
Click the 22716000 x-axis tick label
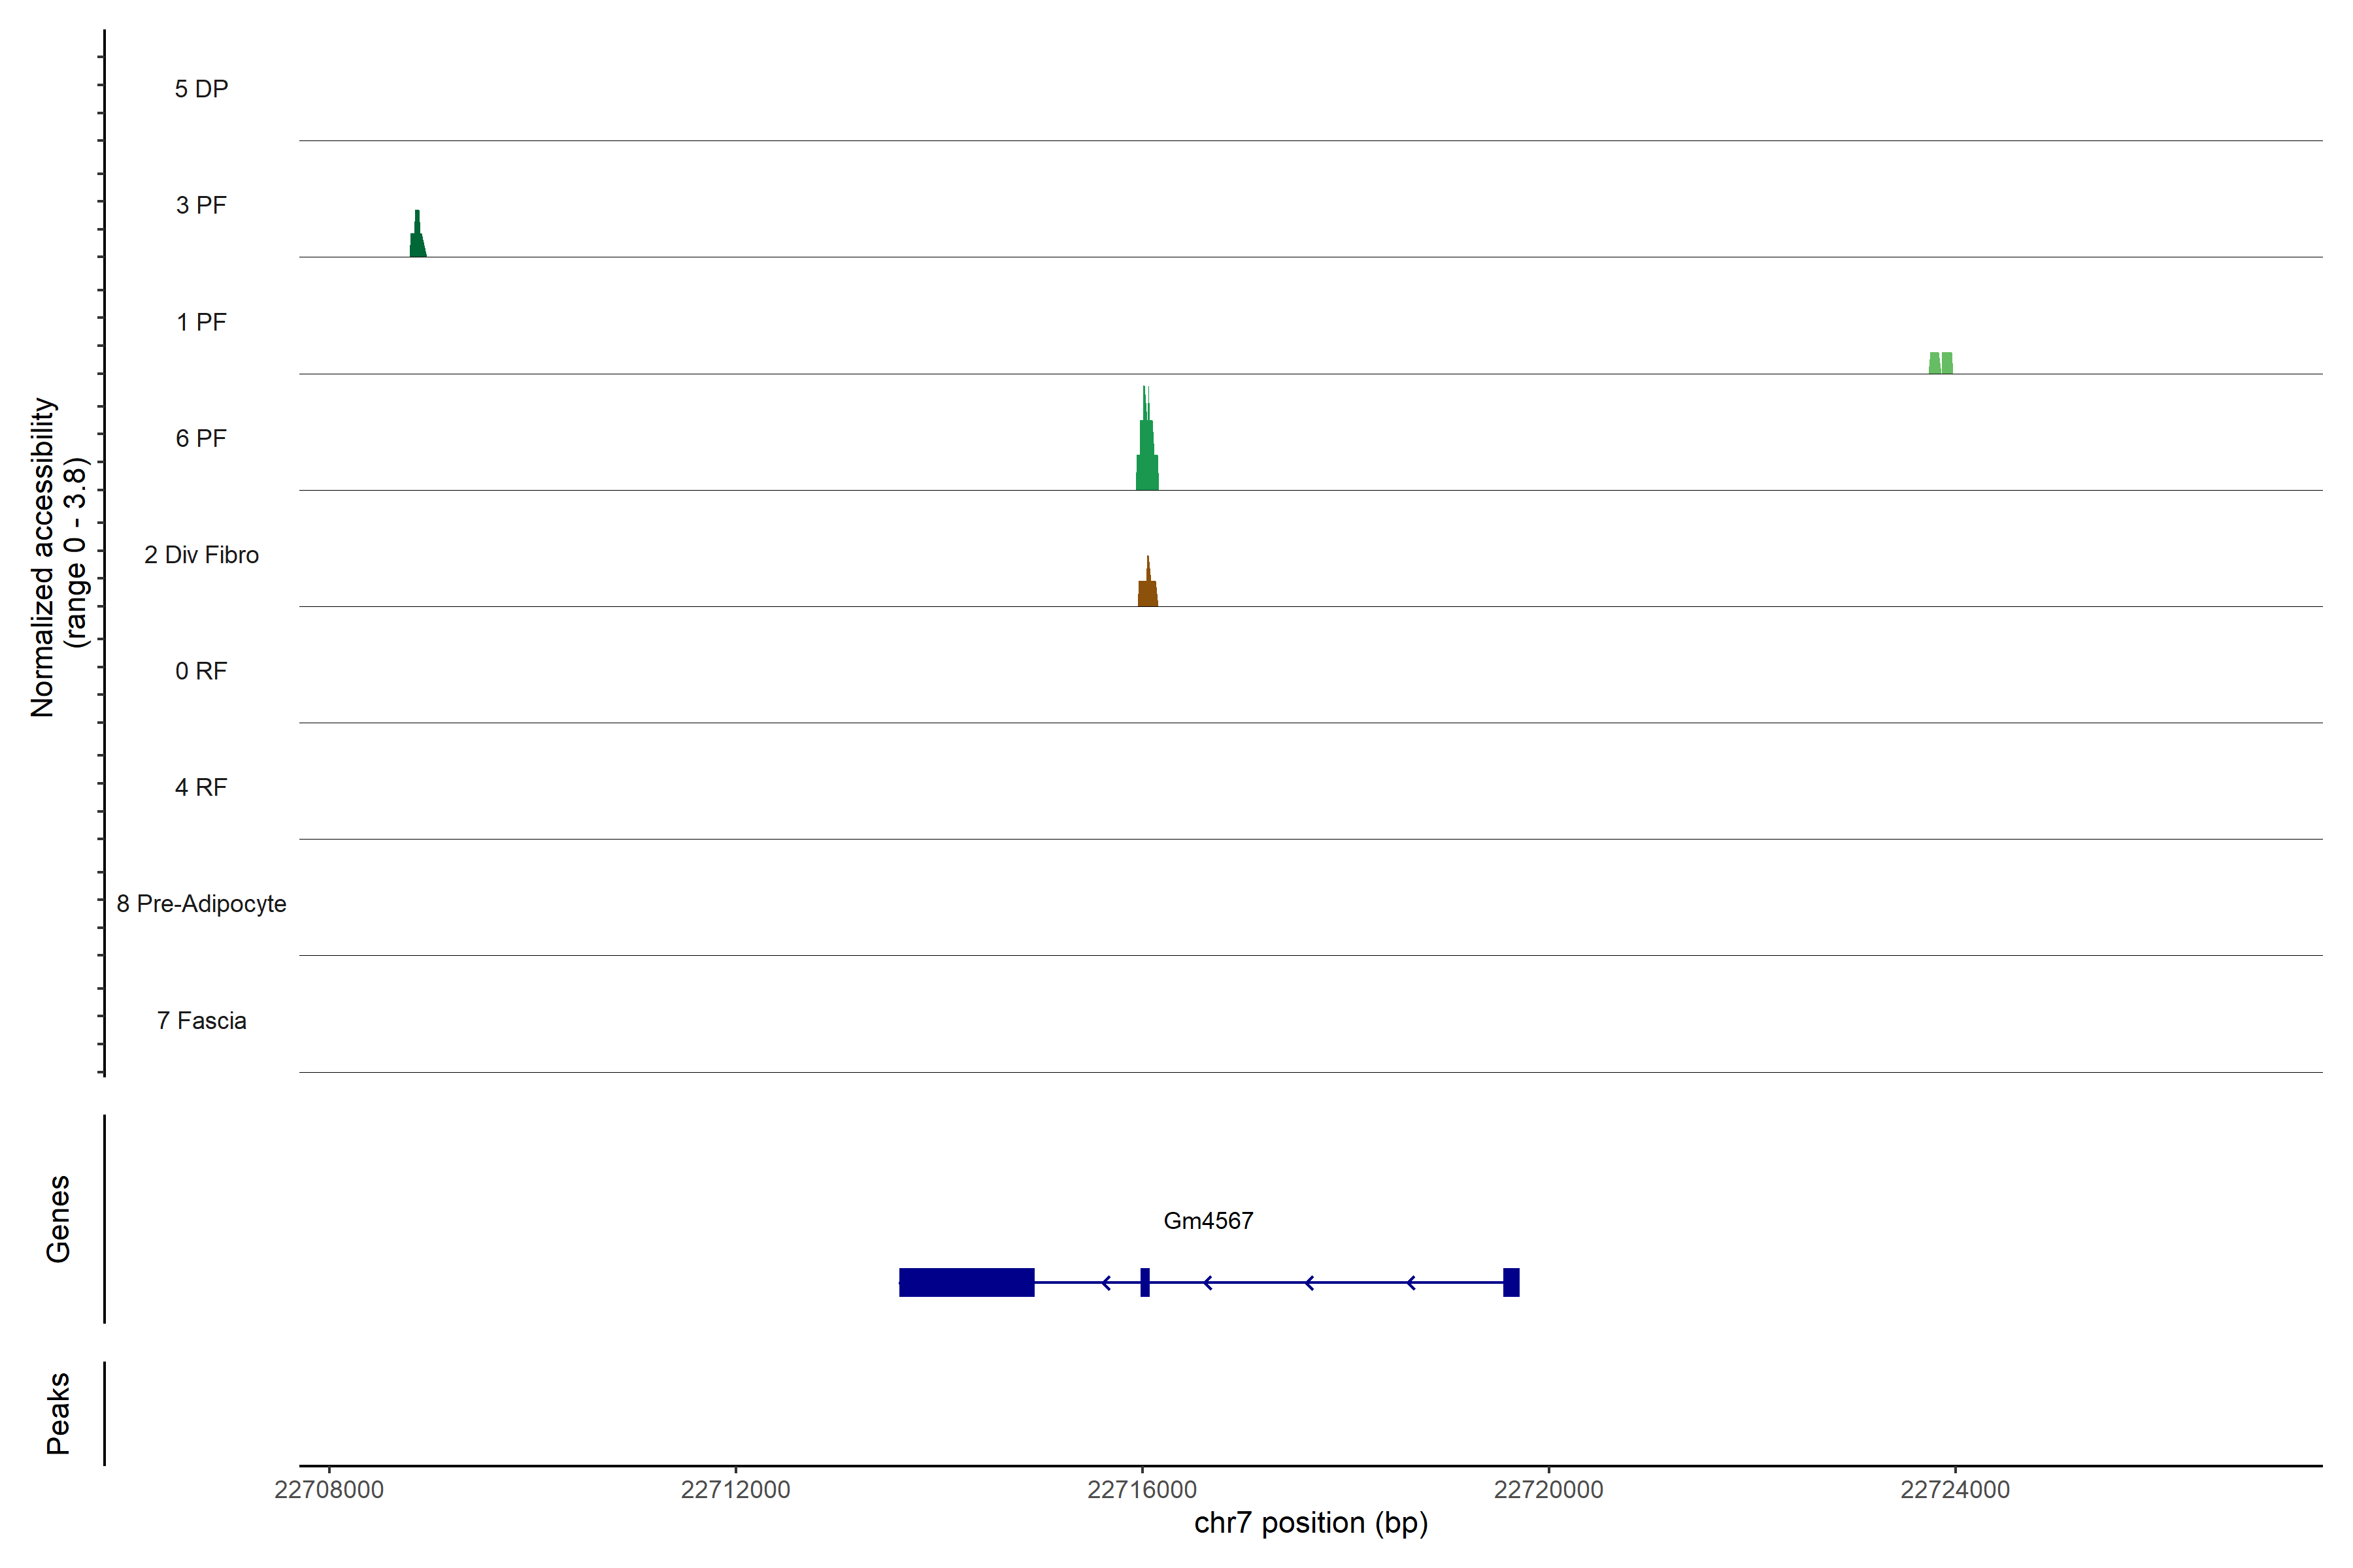(1141, 1490)
